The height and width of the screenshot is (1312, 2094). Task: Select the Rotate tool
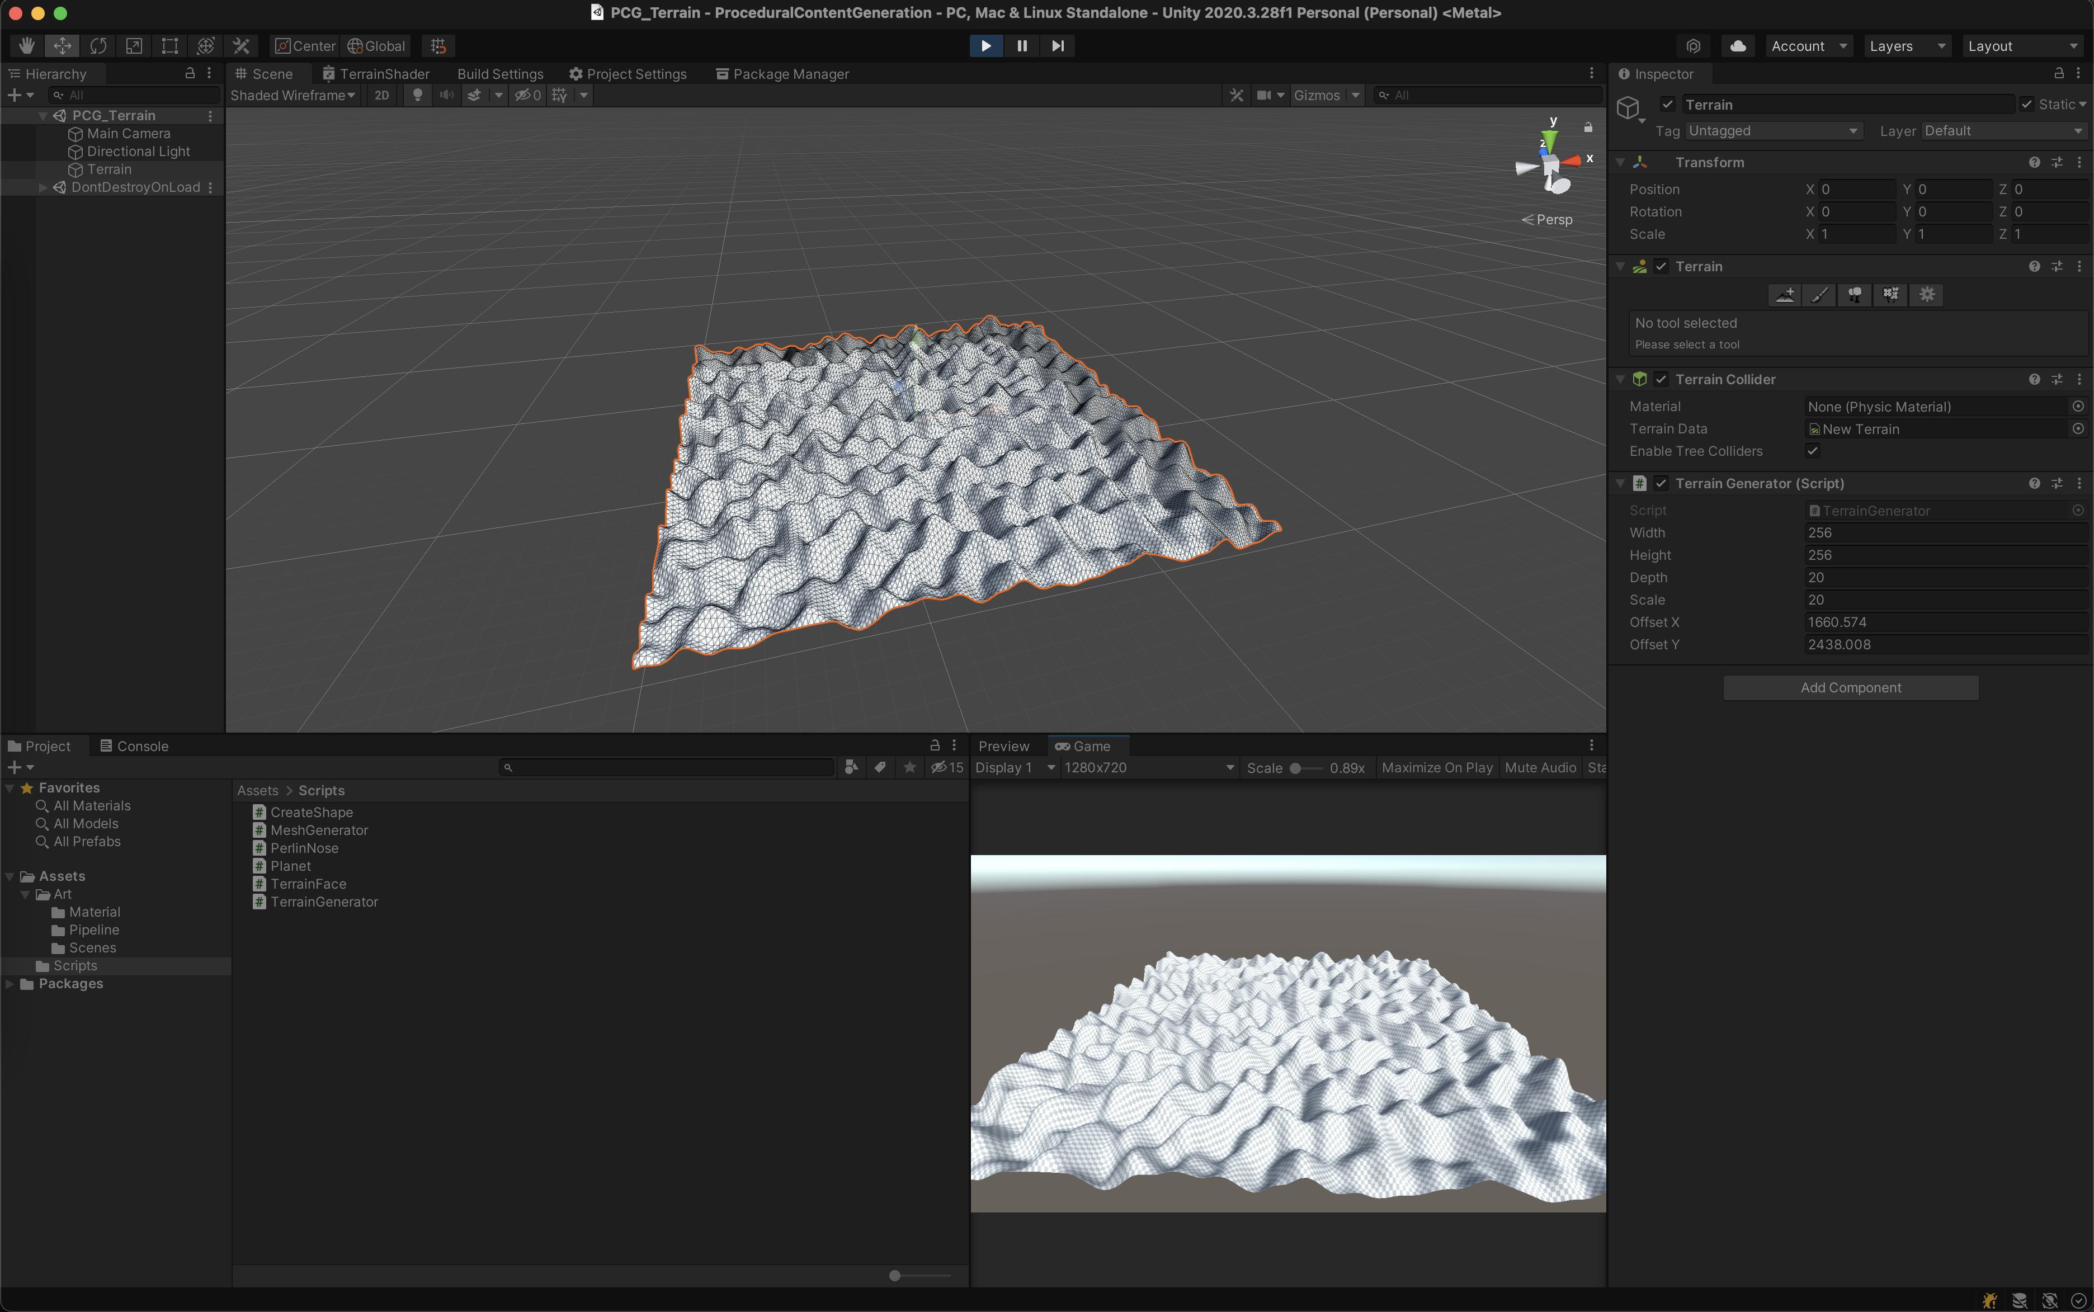pos(98,45)
